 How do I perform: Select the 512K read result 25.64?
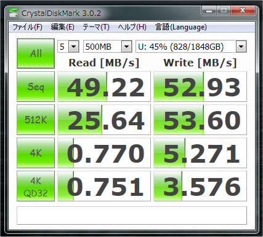[x=104, y=120]
